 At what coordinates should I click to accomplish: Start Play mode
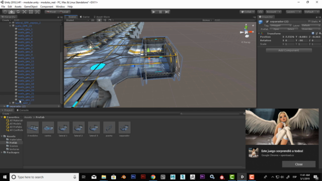153,12
